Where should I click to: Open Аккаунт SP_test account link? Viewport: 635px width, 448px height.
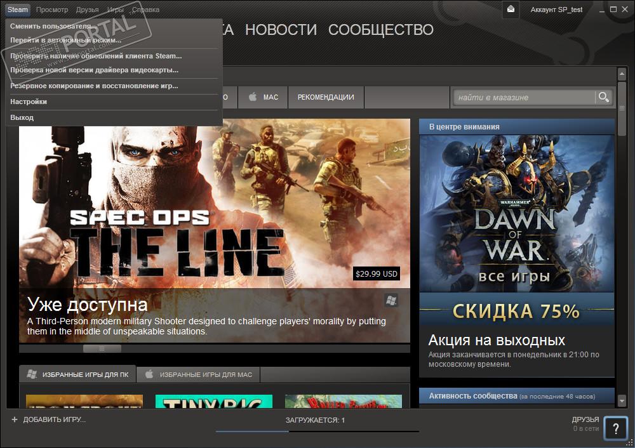click(556, 10)
